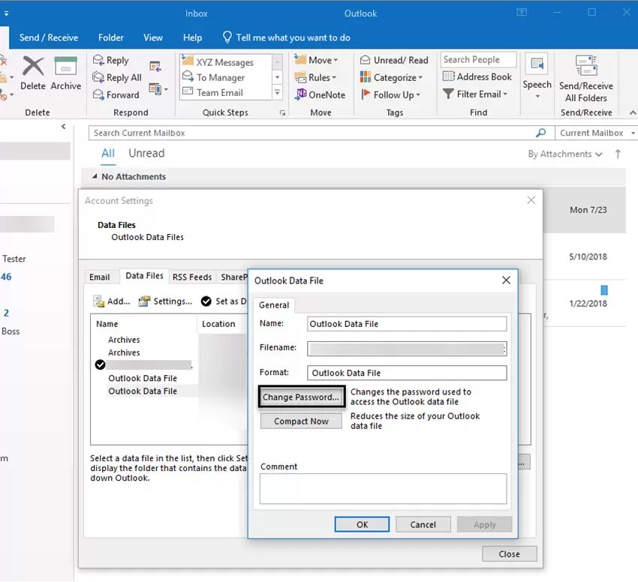Close the Outlook Data File dialog
638x582 pixels.
click(506, 280)
